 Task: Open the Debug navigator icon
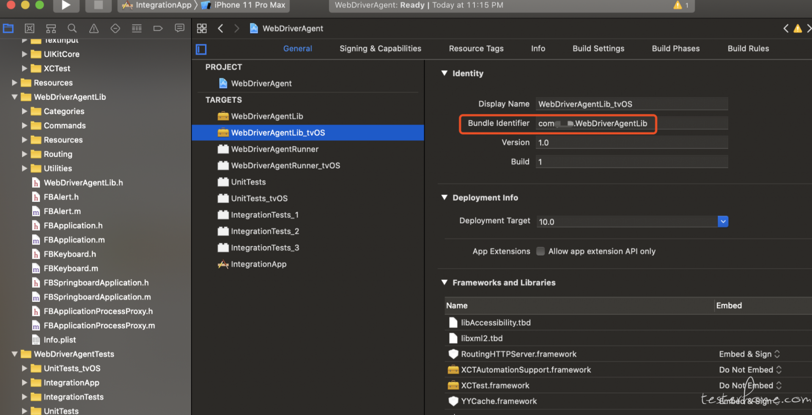tap(137, 28)
